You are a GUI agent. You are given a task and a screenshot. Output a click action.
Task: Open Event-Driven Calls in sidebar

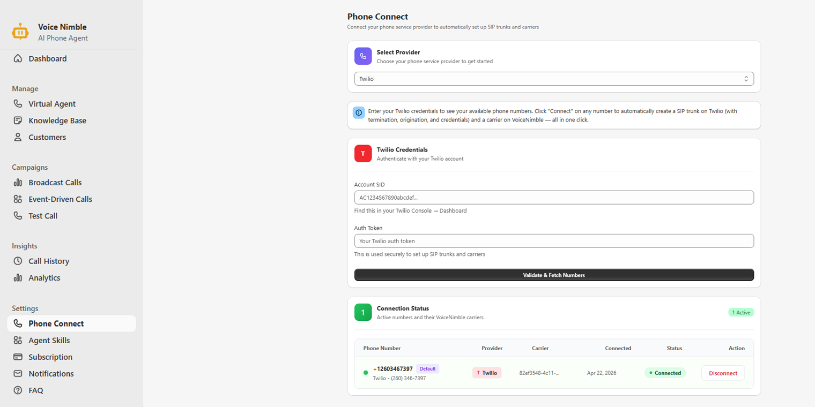click(71, 199)
